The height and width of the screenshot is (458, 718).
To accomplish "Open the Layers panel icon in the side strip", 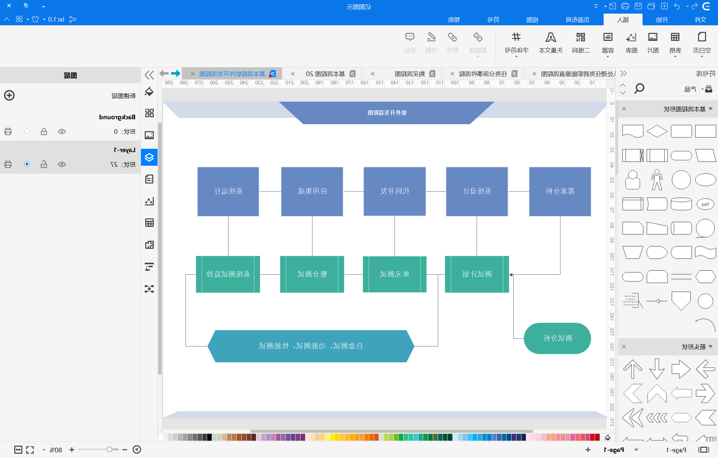I will [149, 157].
